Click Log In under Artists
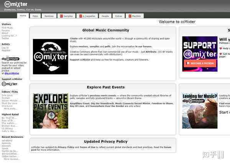The height and width of the screenshot is (163, 230). 5,48
